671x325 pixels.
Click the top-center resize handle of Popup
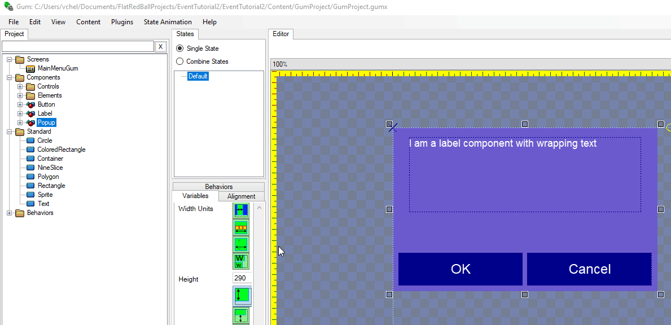[x=525, y=124]
